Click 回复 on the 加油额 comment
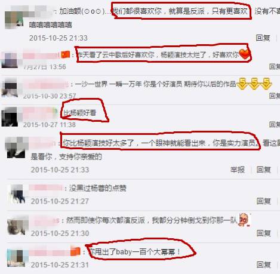Screen dimensions: 280x274 tap(263, 38)
